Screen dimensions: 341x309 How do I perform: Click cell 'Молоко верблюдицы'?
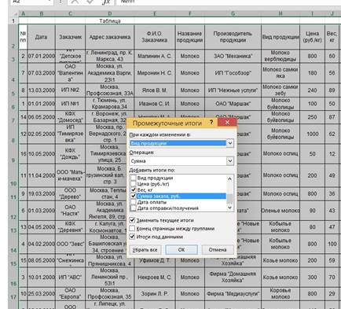point(280,56)
